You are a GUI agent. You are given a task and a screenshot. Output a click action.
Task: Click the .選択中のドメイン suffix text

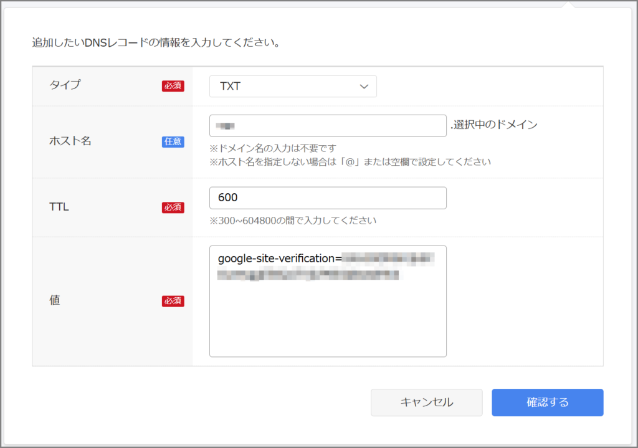[493, 125]
